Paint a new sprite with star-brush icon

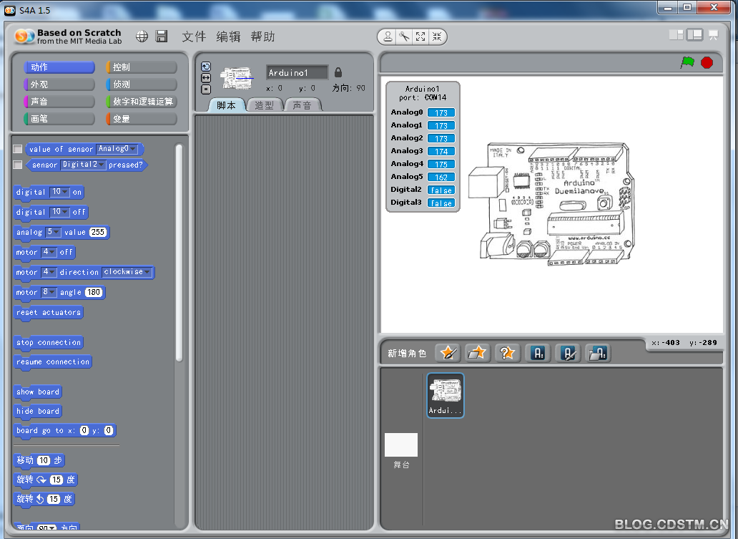[x=448, y=352]
